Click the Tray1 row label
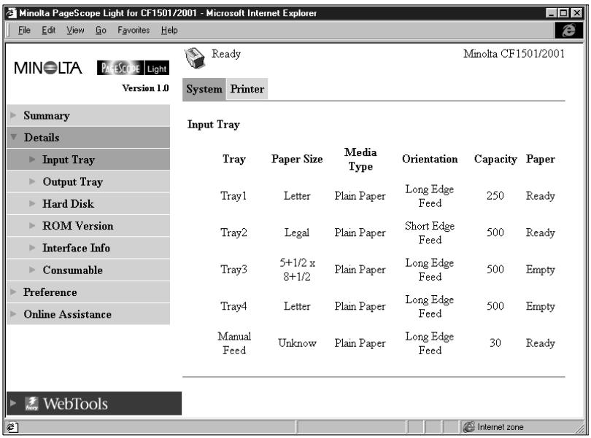The height and width of the screenshot is (438, 591). tap(233, 196)
